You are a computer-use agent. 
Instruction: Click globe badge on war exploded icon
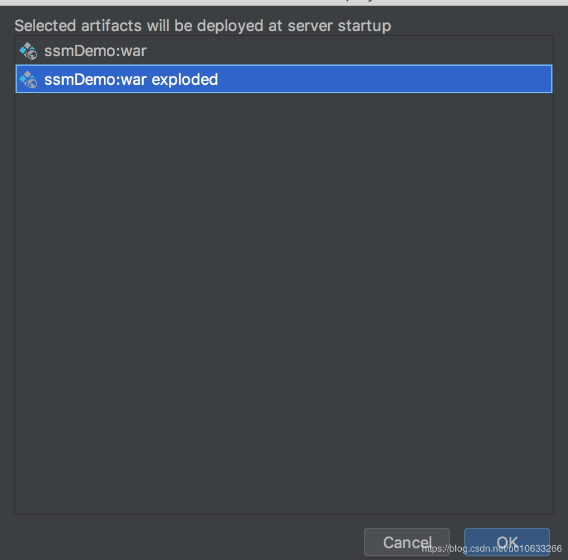click(x=32, y=84)
